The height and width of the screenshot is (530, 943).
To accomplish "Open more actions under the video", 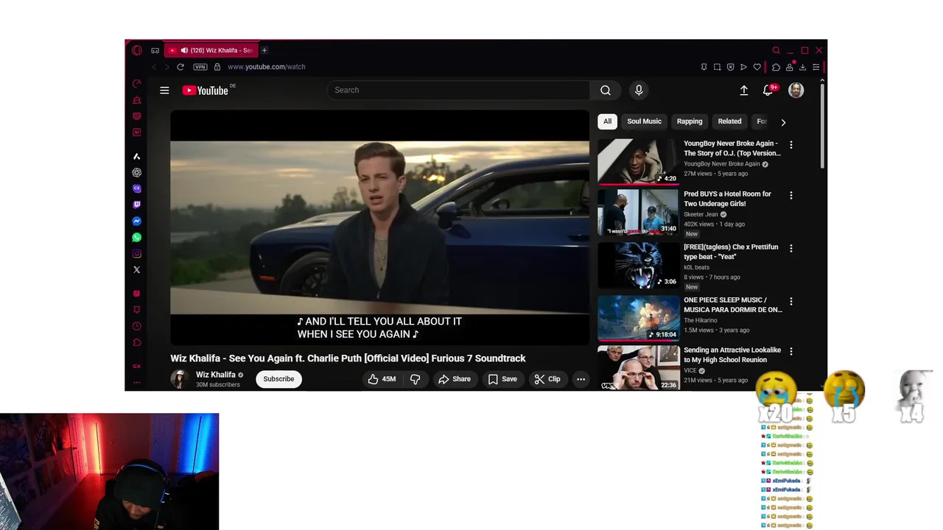I will (x=581, y=379).
